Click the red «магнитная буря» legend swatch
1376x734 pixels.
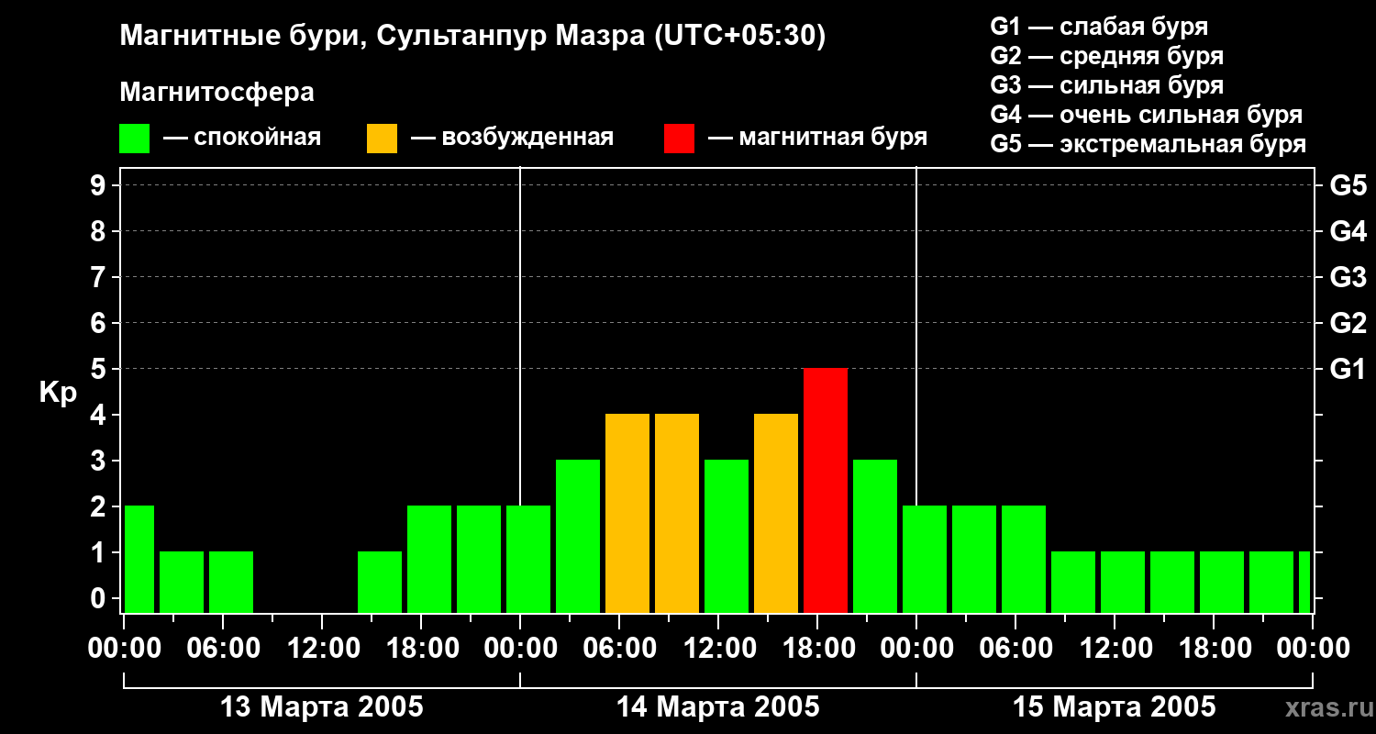click(680, 139)
